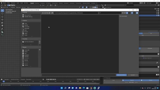This screenshot has width=160, height=90.
Task: Select the Scale tool
Action: coord(2,23)
